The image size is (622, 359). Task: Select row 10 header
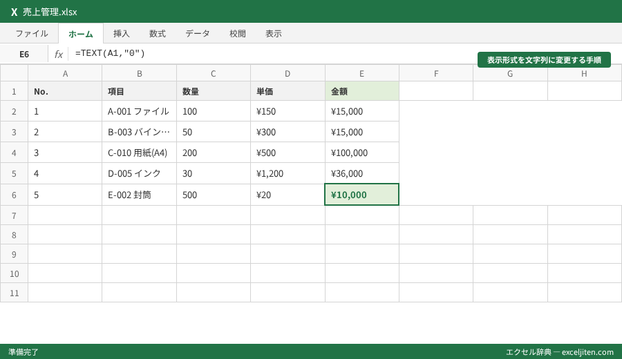pos(14,274)
